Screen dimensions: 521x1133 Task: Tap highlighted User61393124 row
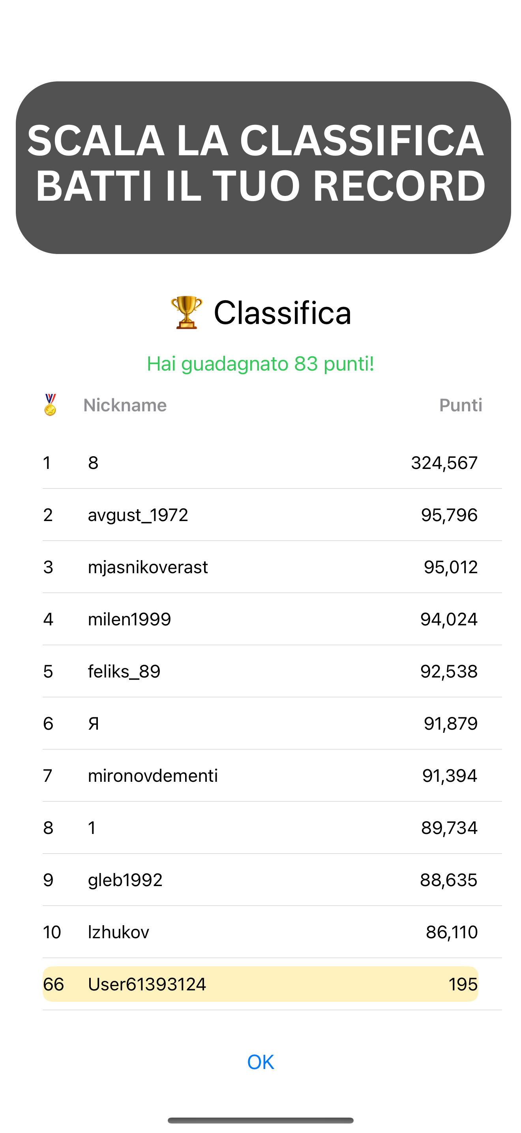260,984
